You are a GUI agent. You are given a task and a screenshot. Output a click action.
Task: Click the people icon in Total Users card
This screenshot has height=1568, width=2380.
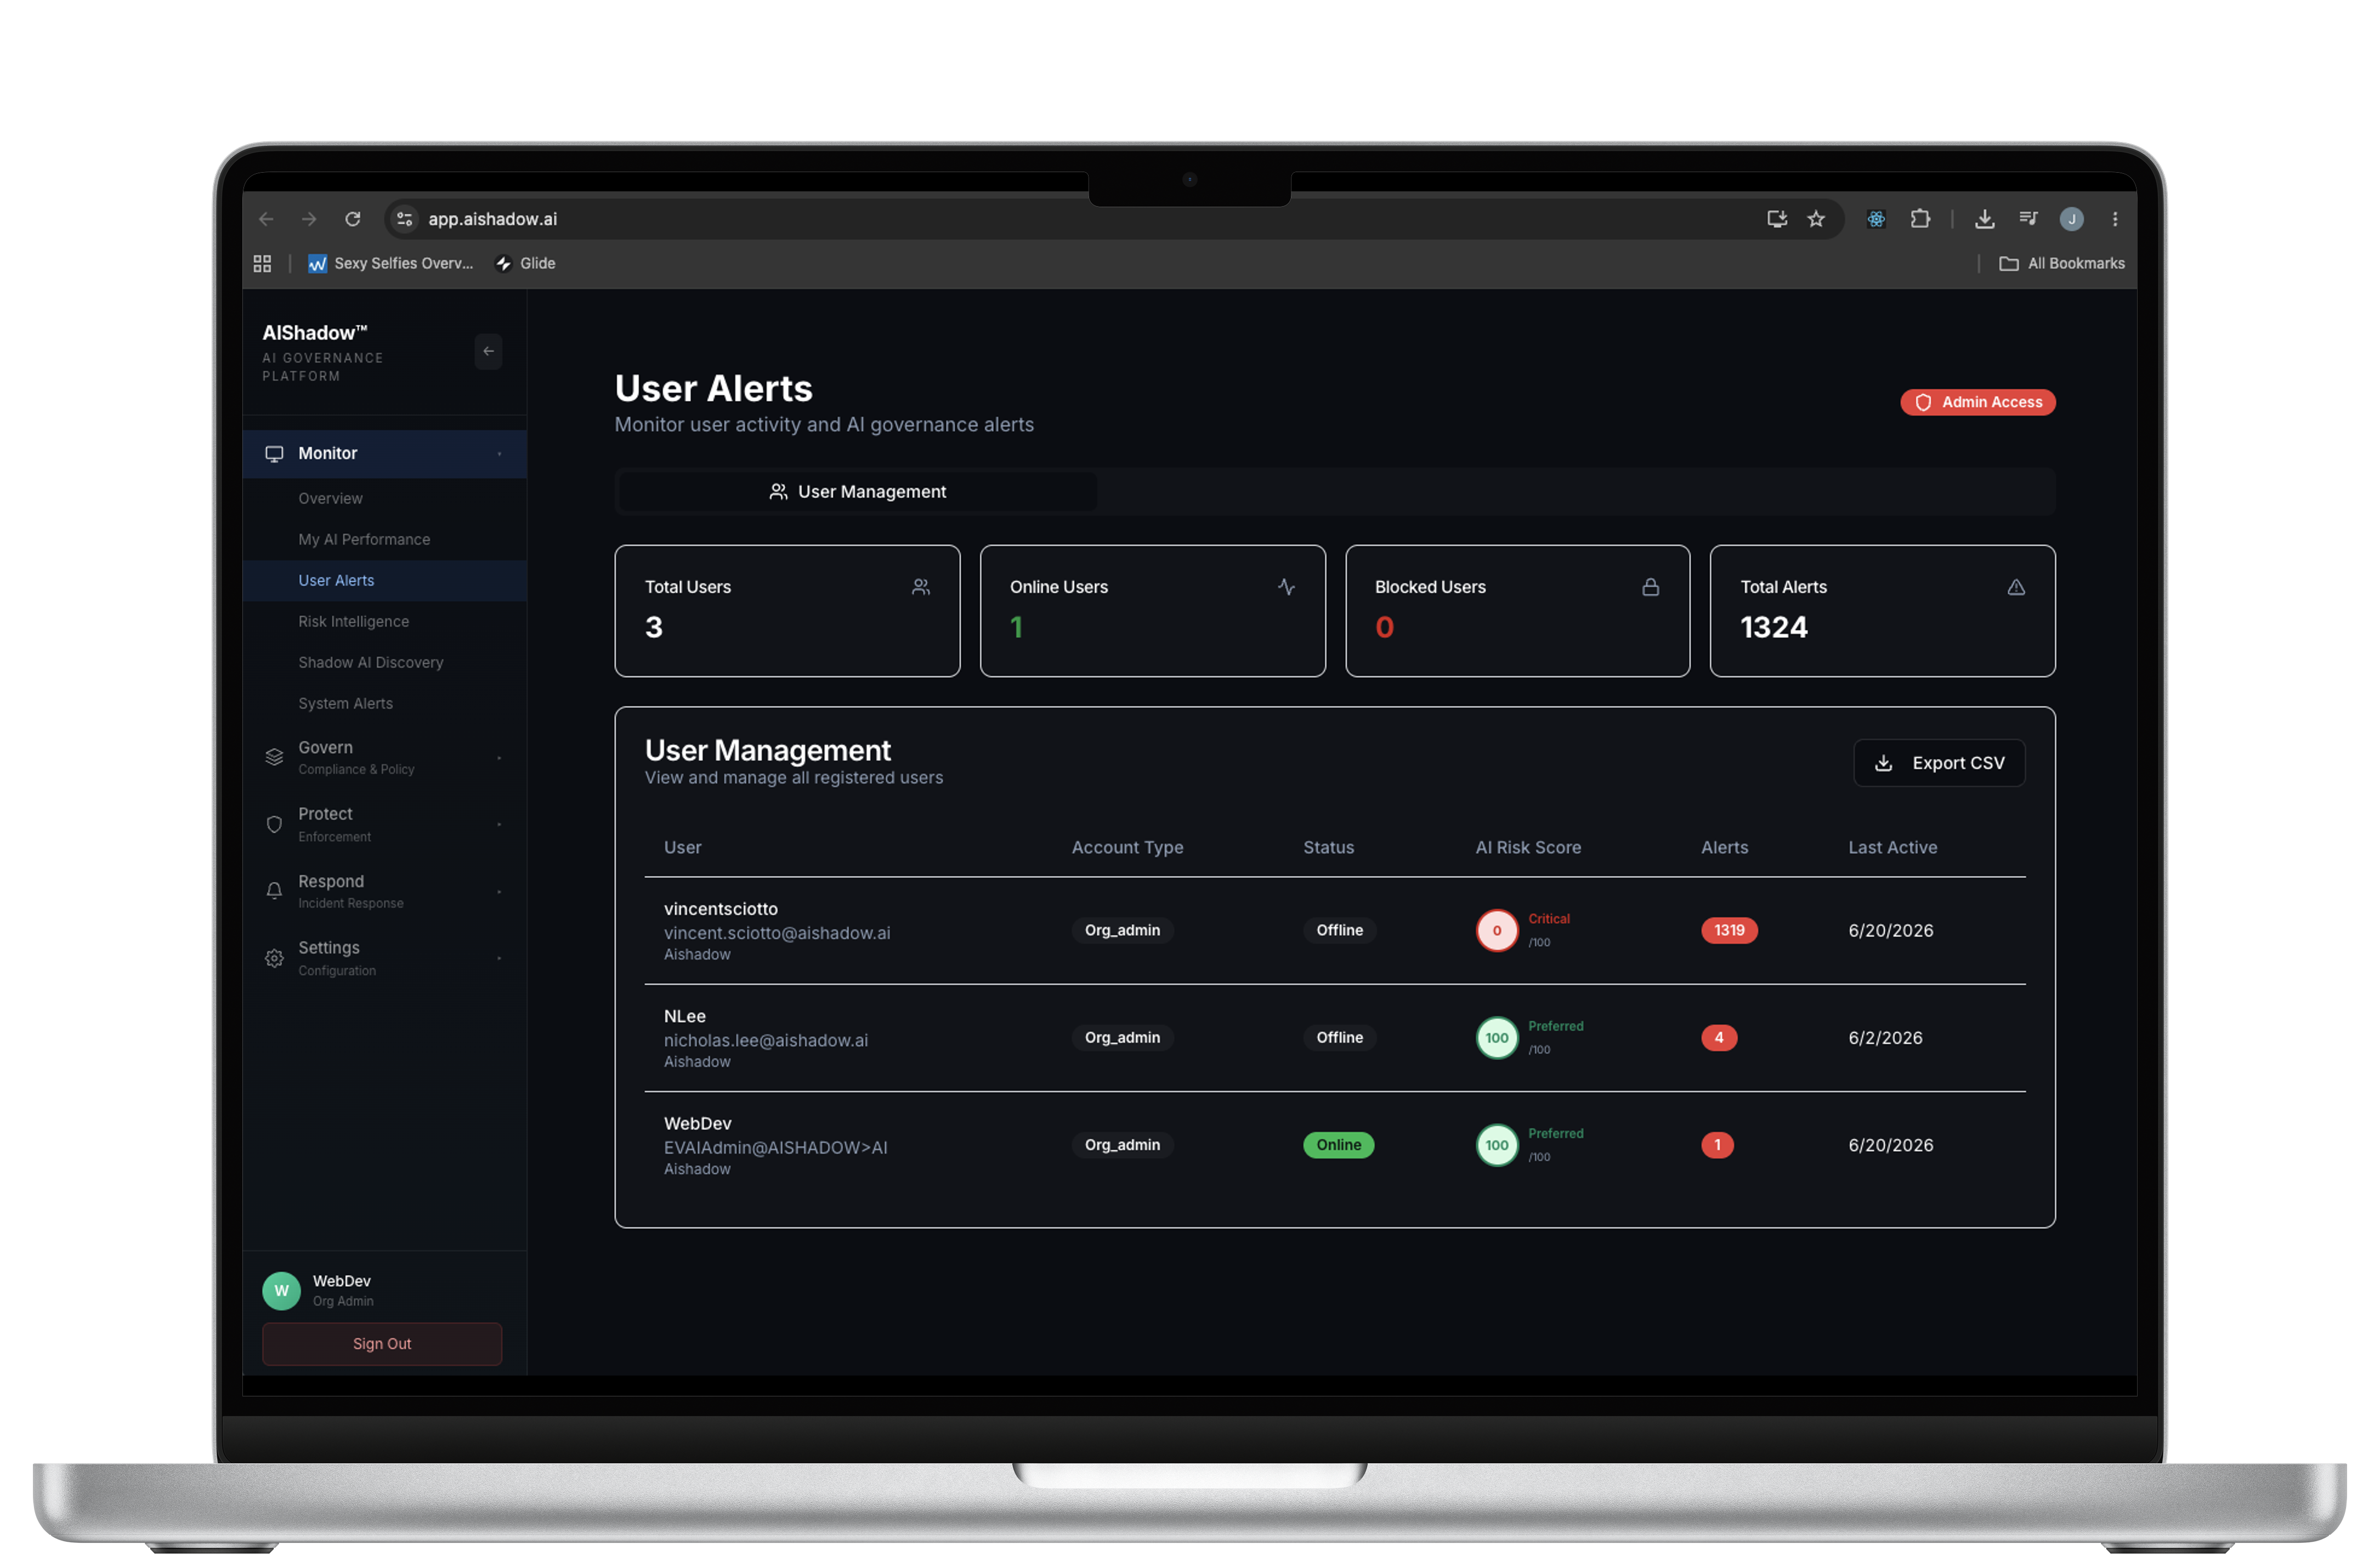[x=921, y=587]
